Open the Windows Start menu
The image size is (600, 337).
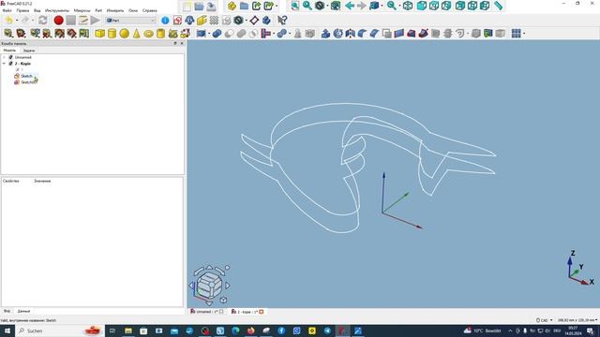pyautogui.click(x=7, y=330)
